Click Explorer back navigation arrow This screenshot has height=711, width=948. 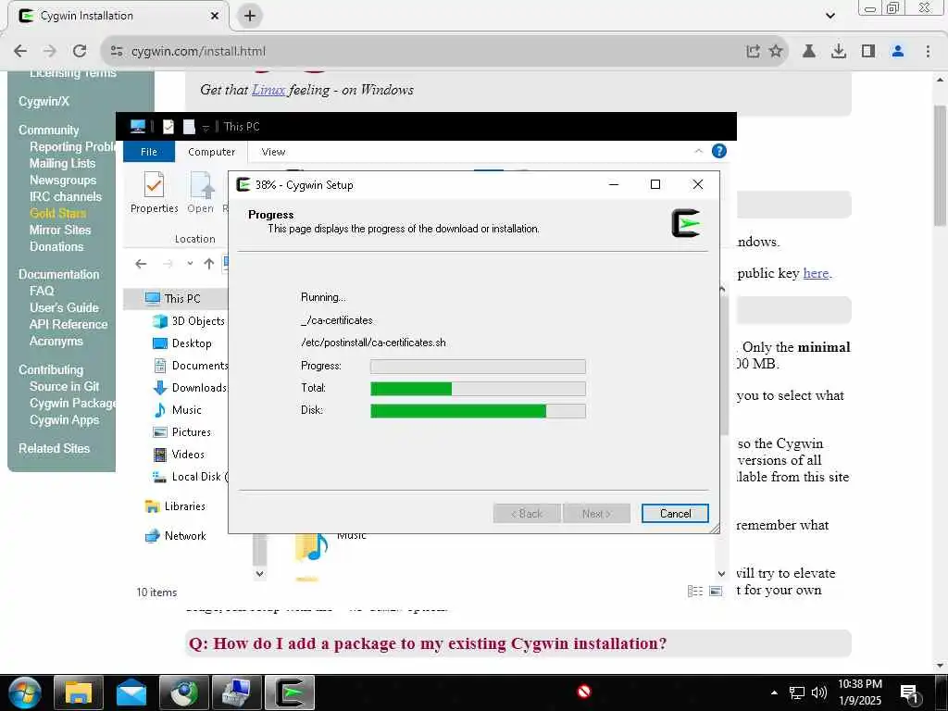pyautogui.click(x=141, y=264)
